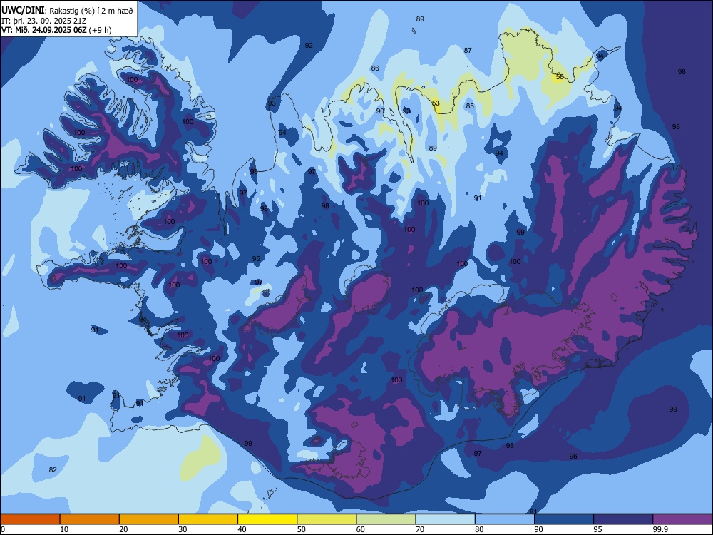Click the '82' humidity value over the ocean
Screen dimensions: 713x535
[x=53, y=469]
